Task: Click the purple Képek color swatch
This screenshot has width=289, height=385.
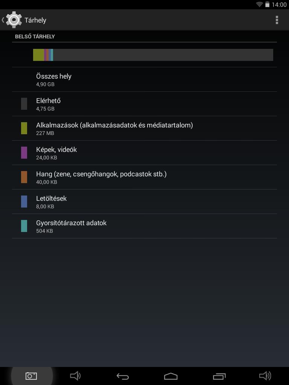Action: tap(24, 153)
